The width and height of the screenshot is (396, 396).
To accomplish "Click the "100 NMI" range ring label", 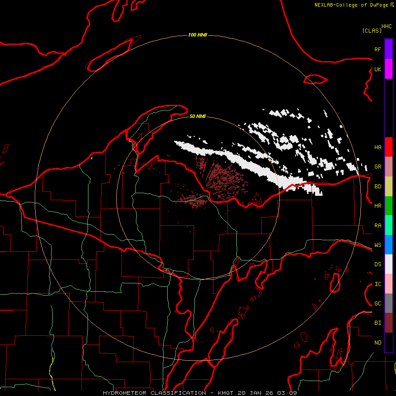I will pos(198,35).
